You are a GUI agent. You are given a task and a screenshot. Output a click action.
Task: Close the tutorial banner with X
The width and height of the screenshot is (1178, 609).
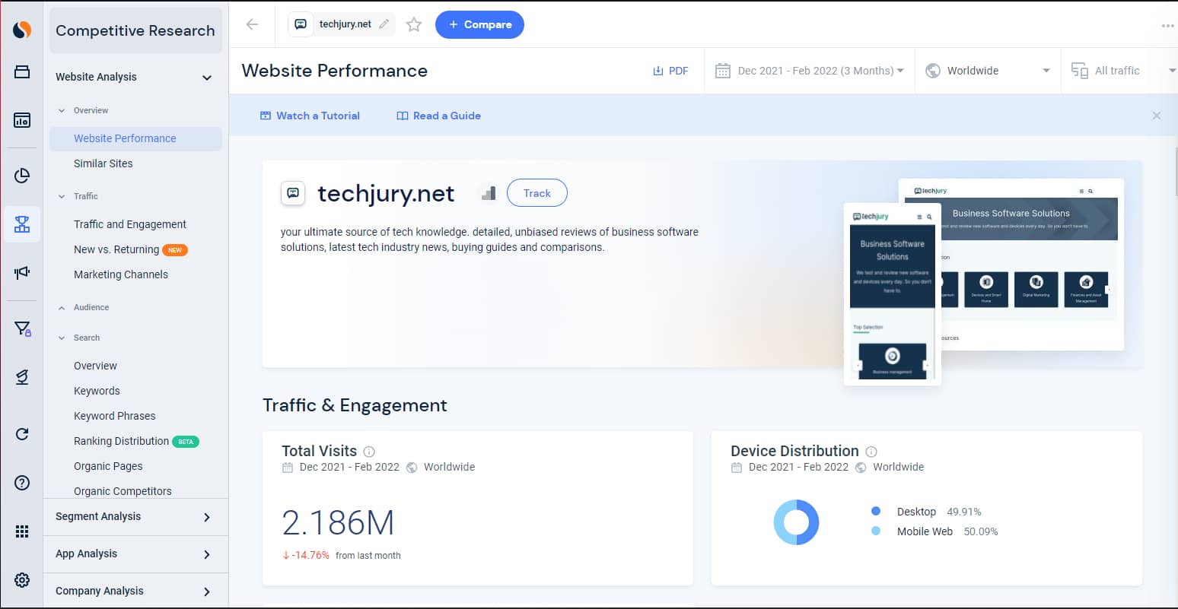(1157, 116)
